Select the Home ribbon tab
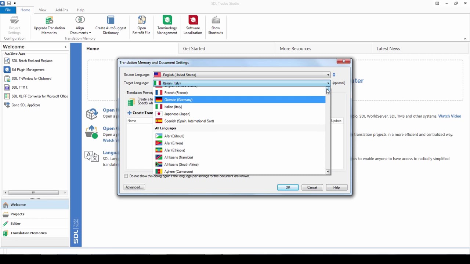 pos(25,10)
